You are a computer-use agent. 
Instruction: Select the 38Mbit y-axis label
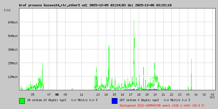pos(13,49)
